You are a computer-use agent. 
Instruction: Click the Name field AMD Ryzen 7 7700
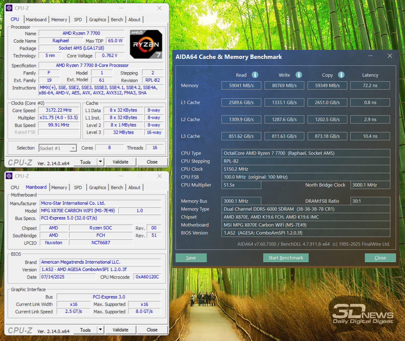click(81, 33)
